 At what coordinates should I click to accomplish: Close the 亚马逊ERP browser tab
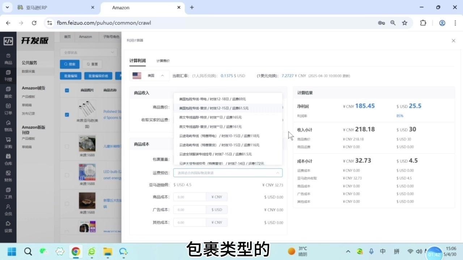[93, 7]
